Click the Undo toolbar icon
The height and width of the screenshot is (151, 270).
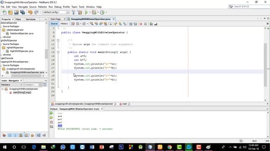click(x=30, y=12)
